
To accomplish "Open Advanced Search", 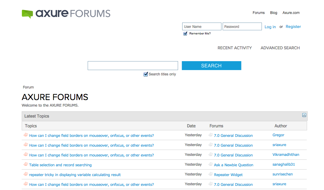I will pos(280,48).
